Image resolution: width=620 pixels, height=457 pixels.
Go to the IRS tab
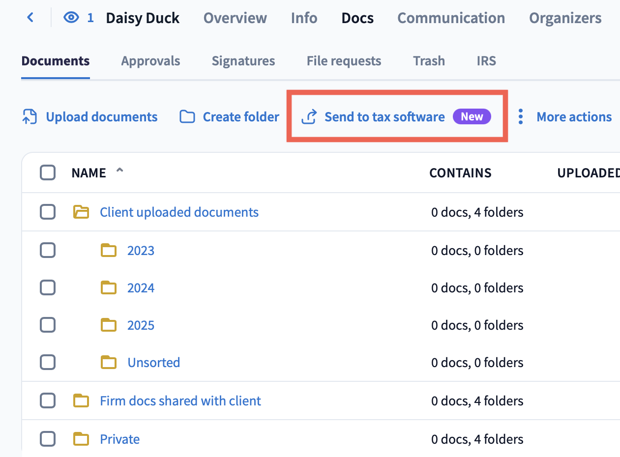[486, 61]
